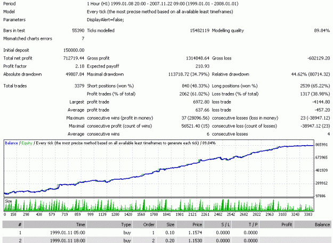Click consecutive losses value 23 (-38947.12)
The height and width of the screenshot is (243, 333).
click(315, 118)
